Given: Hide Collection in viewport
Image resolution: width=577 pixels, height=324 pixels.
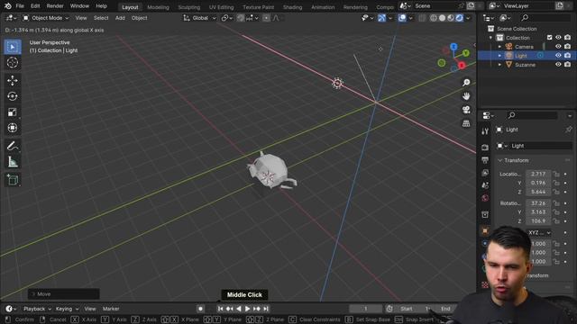Looking at the screenshot, I should [x=558, y=38].
